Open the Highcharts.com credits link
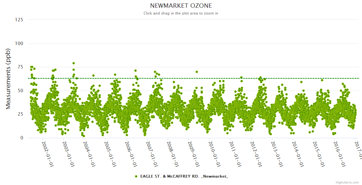 click(347, 183)
